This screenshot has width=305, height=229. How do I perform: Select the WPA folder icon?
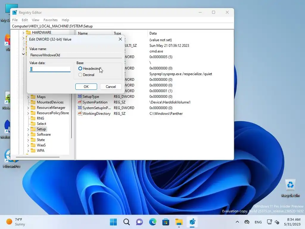pos(33,151)
